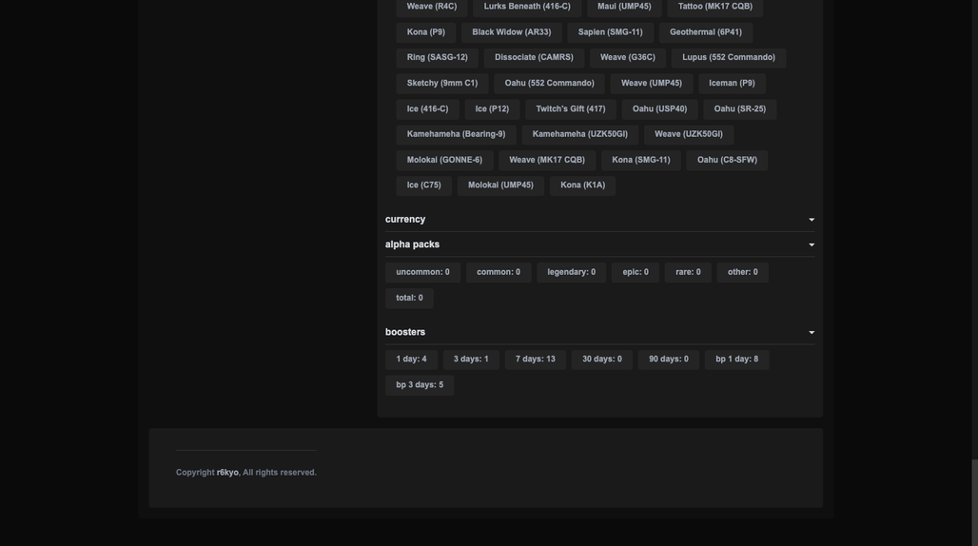978x546 pixels.
Task: Click the epic: 0 alpha pack chip
Action: [x=636, y=272]
